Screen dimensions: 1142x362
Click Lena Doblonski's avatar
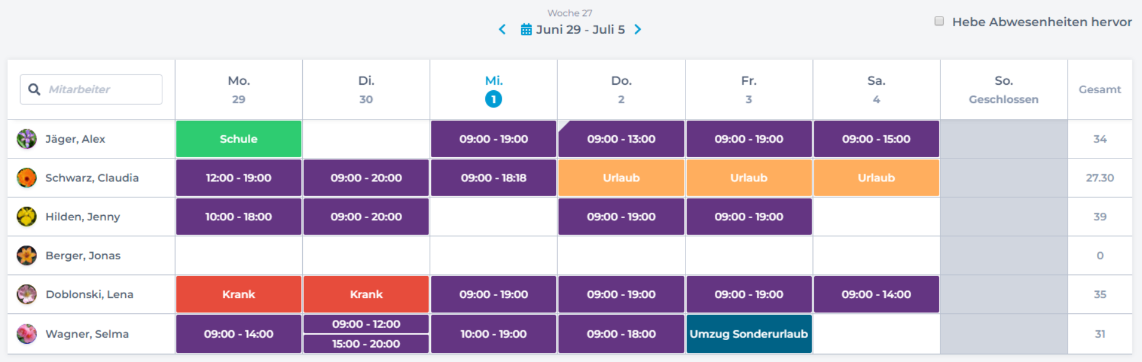point(27,294)
